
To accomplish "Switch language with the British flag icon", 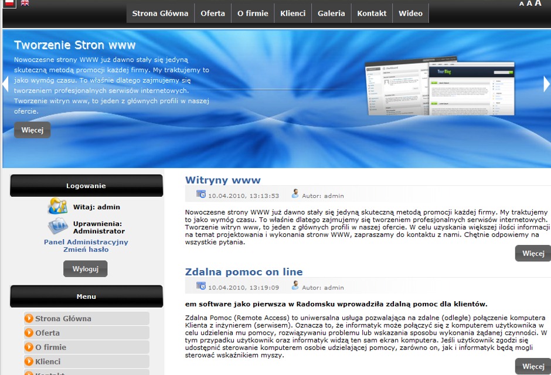I will pyautogui.click(x=25, y=3).
